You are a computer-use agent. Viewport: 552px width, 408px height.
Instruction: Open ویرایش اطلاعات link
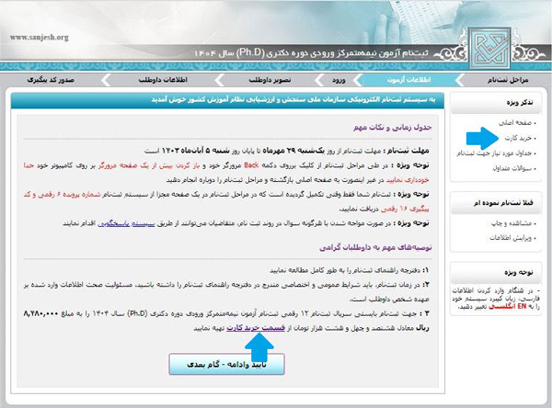512,238
